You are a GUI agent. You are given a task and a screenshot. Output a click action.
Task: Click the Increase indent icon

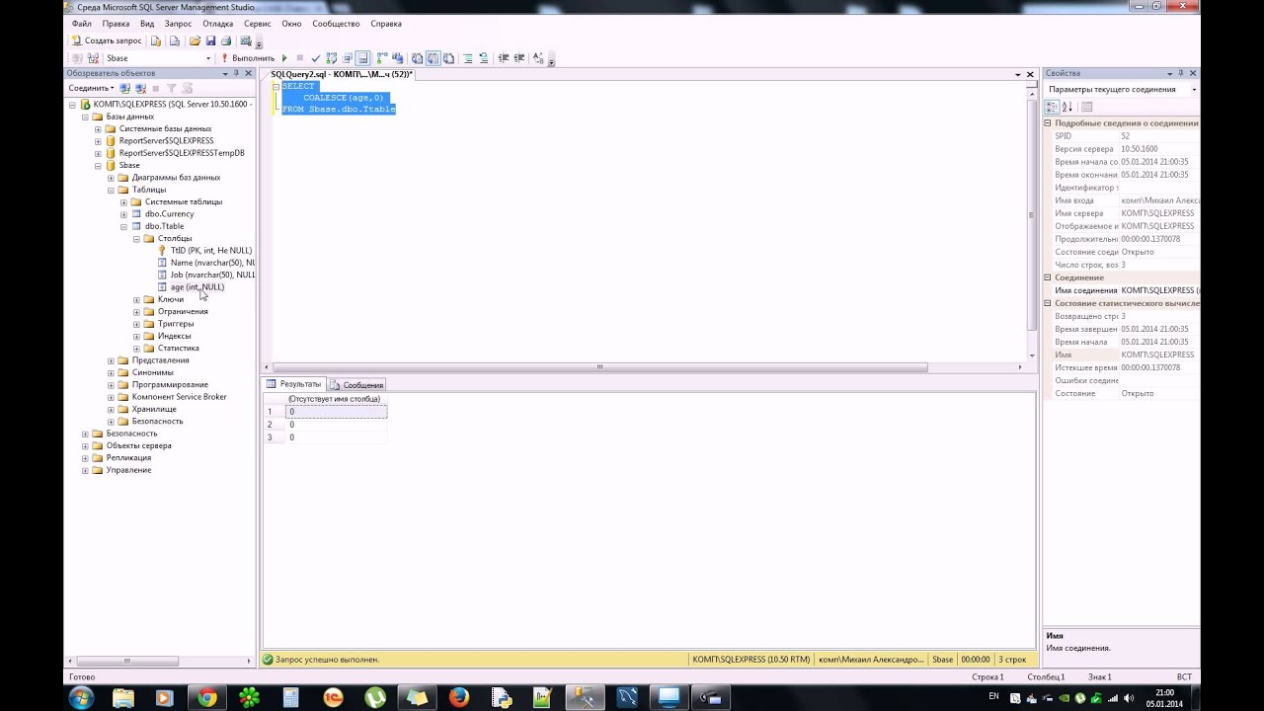518,58
